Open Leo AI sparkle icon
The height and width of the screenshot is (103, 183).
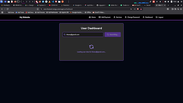pyautogui.click(x=178, y=9)
